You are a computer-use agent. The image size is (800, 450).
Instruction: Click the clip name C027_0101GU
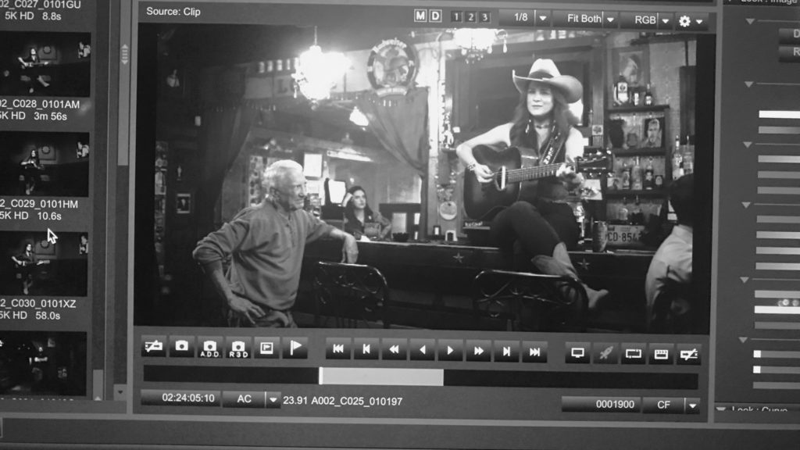[41, 5]
